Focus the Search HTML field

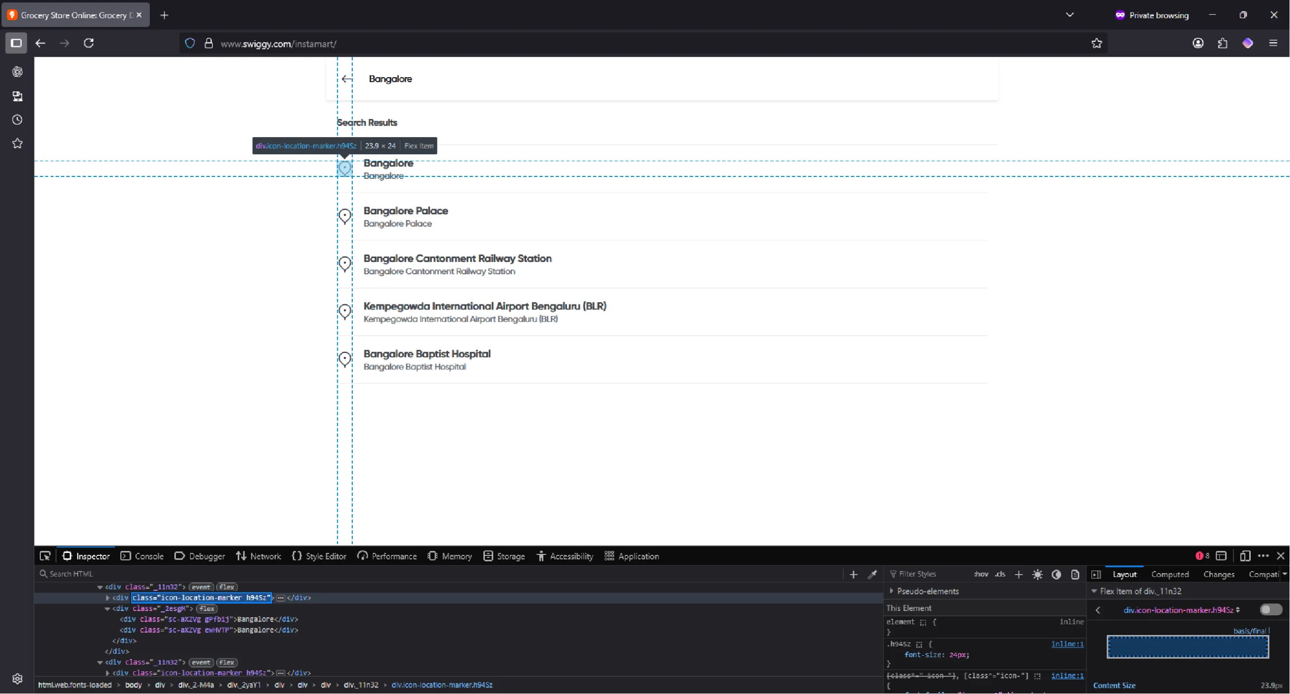[x=438, y=575]
